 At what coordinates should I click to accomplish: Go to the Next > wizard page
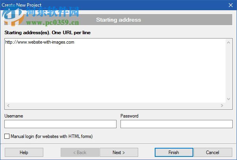pos(119,152)
